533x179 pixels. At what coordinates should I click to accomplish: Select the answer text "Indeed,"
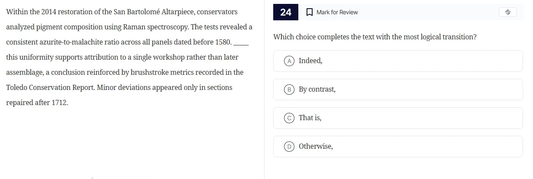coord(310,61)
